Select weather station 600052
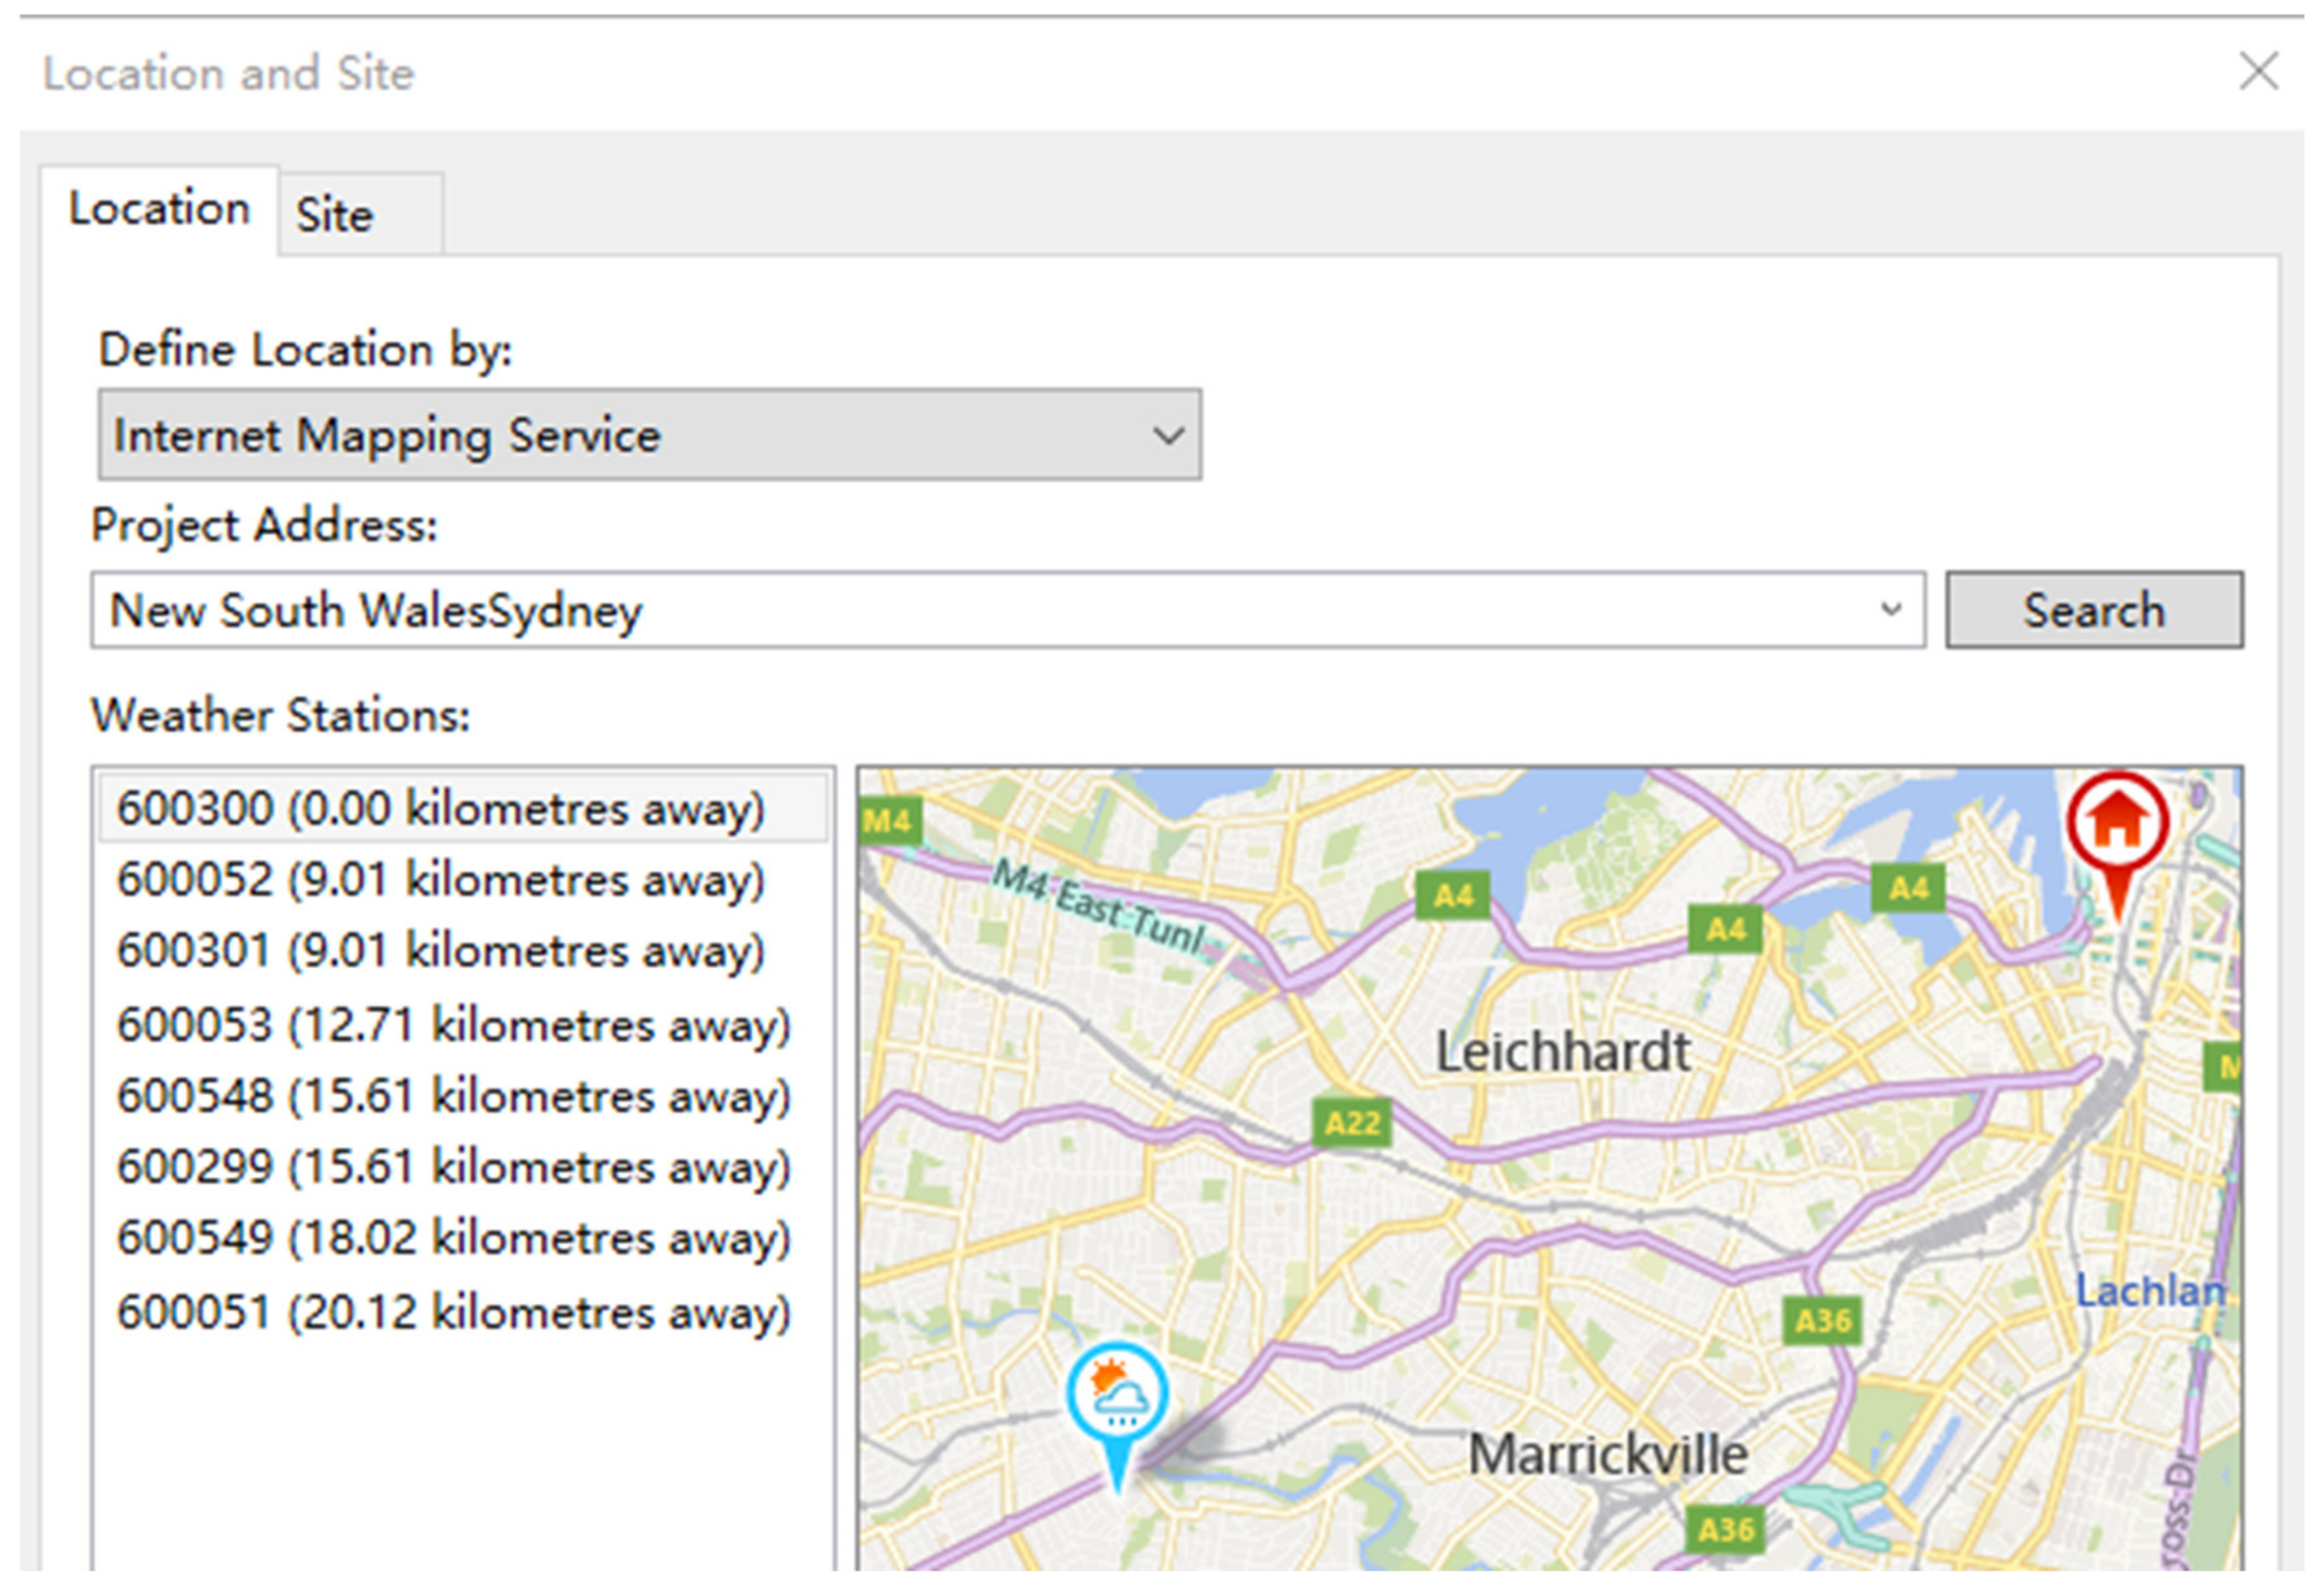The width and height of the screenshot is (2324, 1588). click(x=441, y=880)
